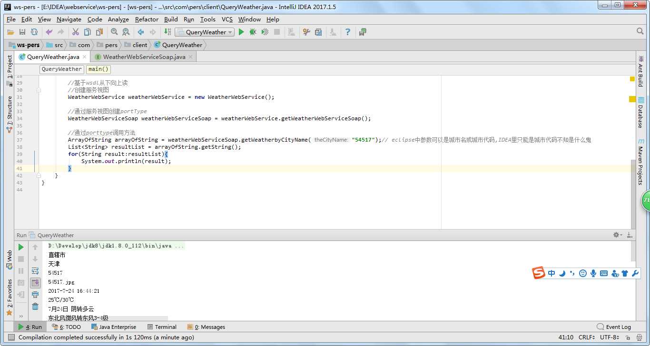Viewport: 650px width, 346px height.
Task: Toggle Sogou punctuation mode icon
Action: coord(572,273)
